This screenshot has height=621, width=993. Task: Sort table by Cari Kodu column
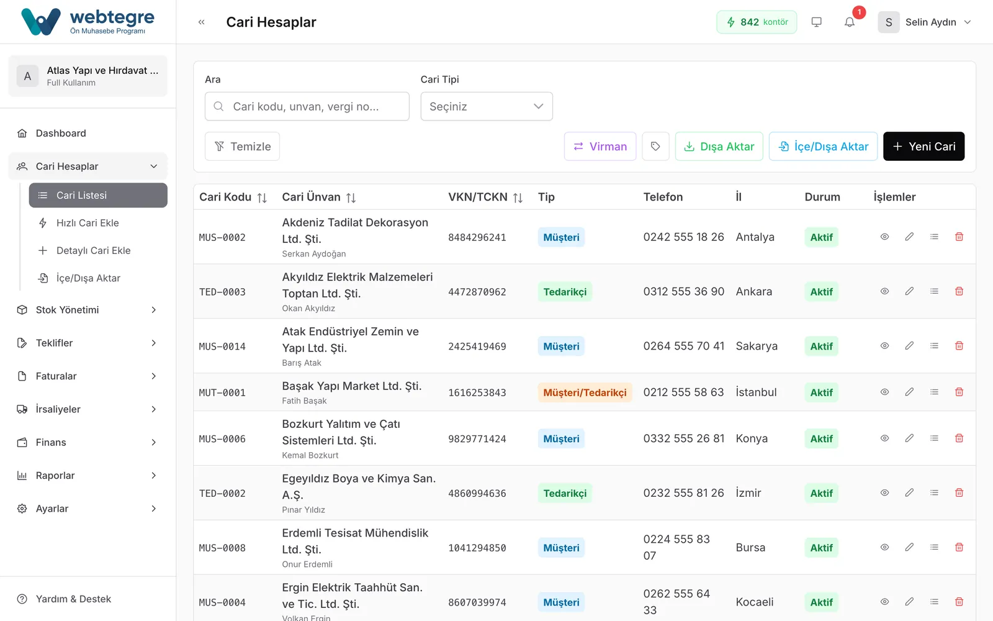pyautogui.click(x=262, y=197)
